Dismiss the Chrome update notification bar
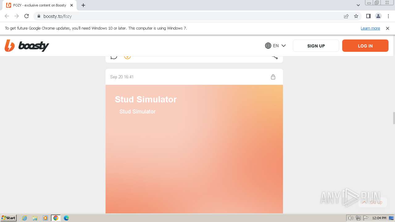395x222 pixels. pyautogui.click(x=388, y=28)
